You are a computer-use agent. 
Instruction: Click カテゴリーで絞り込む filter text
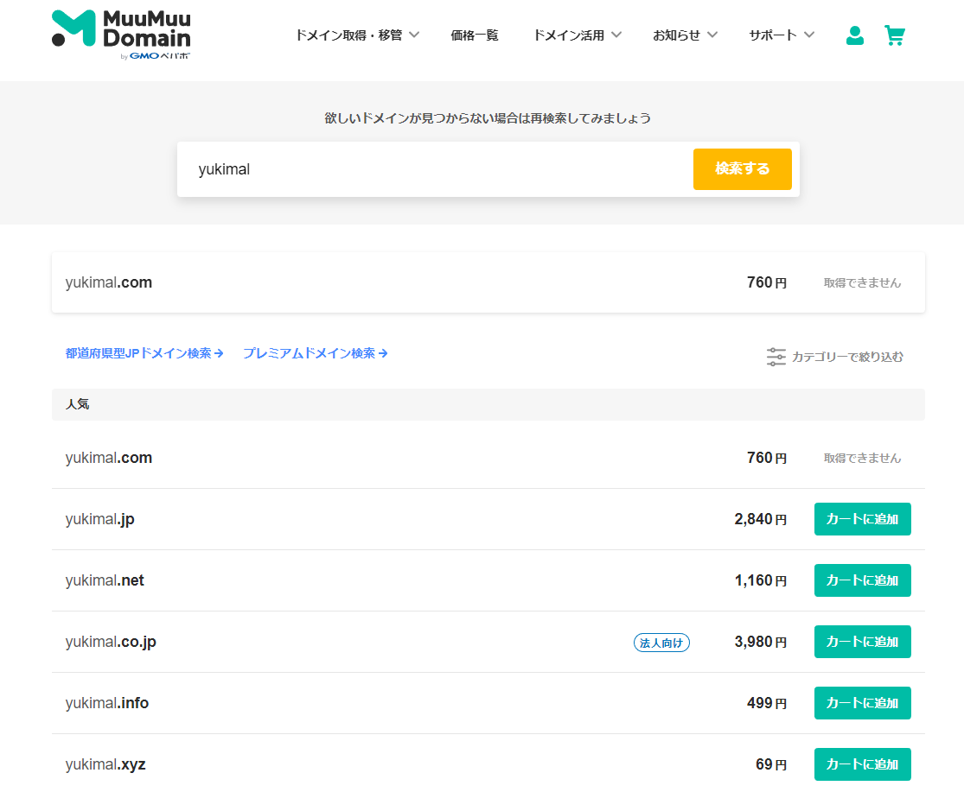pos(847,357)
